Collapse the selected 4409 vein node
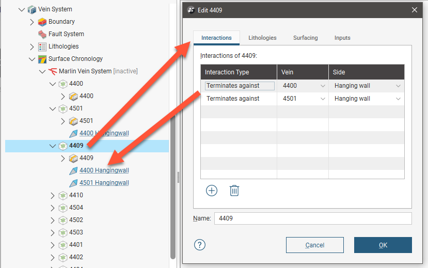This screenshot has width=428, height=268. coord(53,146)
